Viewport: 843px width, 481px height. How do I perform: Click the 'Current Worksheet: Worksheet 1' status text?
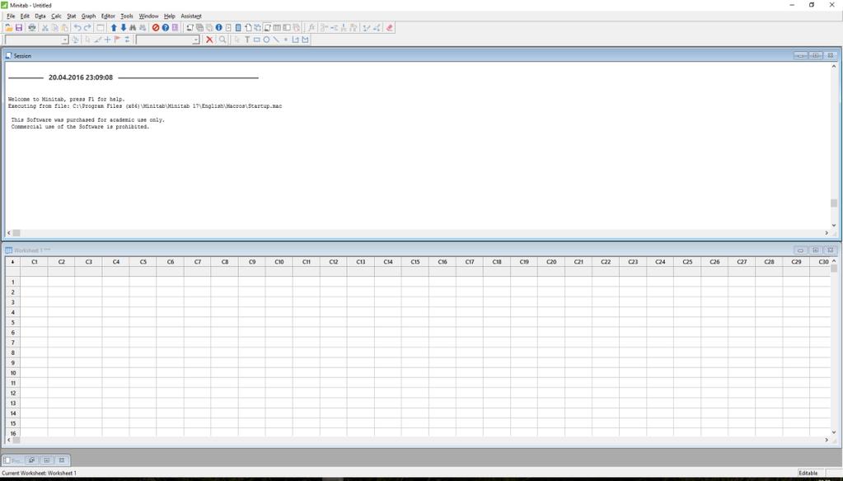pyautogui.click(x=40, y=473)
